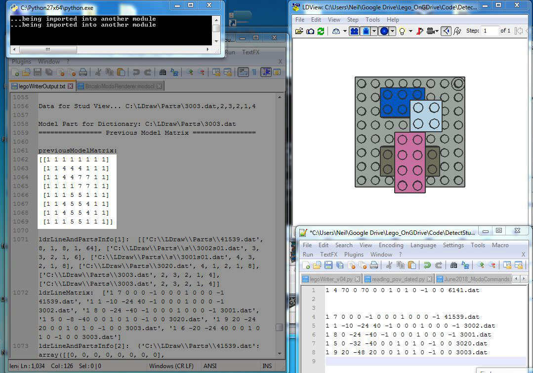Screen dimensions: 533x373
Task: Reload the current model in LDView
Action: click(320, 31)
